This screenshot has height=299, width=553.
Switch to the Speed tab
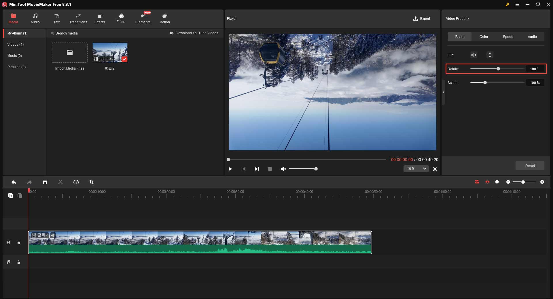click(508, 37)
